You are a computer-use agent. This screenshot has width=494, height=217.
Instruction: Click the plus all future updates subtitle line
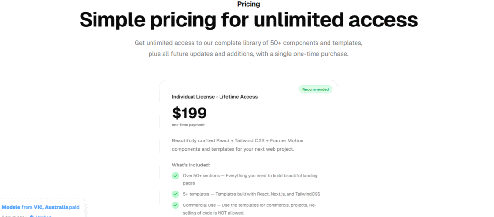coord(248,54)
